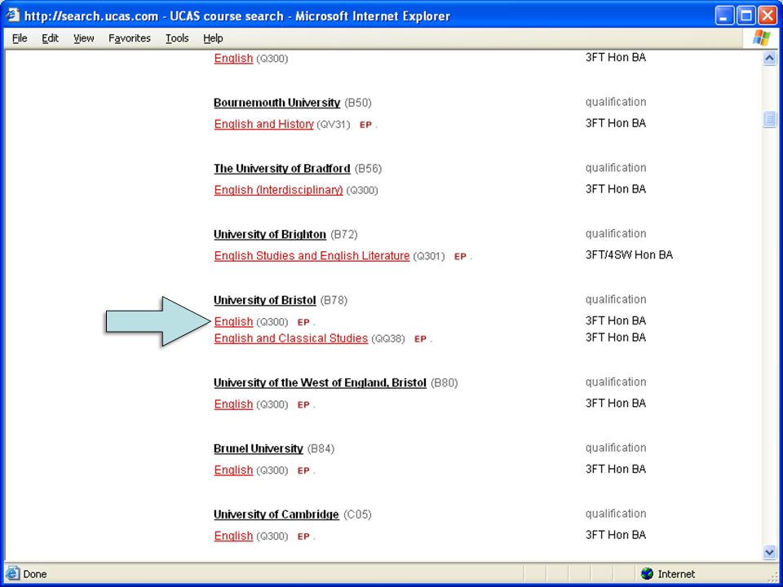Image resolution: width=783 pixels, height=587 pixels.
Task: Click the Internet zone globe icon
Action: 647,573
